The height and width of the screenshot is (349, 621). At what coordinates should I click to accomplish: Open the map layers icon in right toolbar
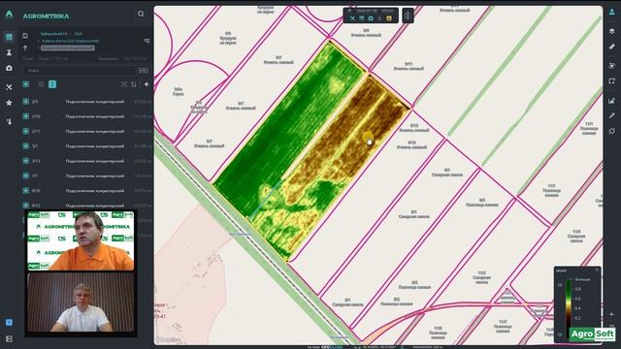[612, 31]
